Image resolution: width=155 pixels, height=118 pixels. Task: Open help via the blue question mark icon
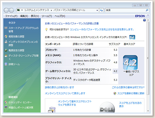144,20
